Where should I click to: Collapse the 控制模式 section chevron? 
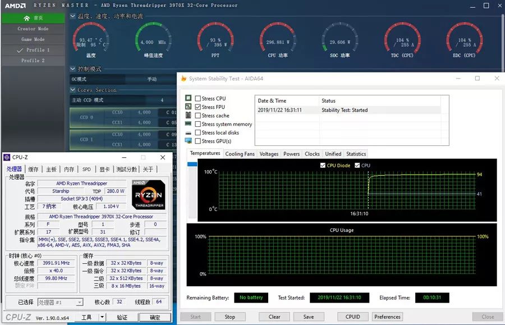coord(73,69)
